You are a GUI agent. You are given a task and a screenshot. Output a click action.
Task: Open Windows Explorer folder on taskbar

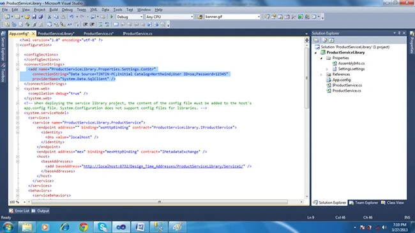(27, 227)
